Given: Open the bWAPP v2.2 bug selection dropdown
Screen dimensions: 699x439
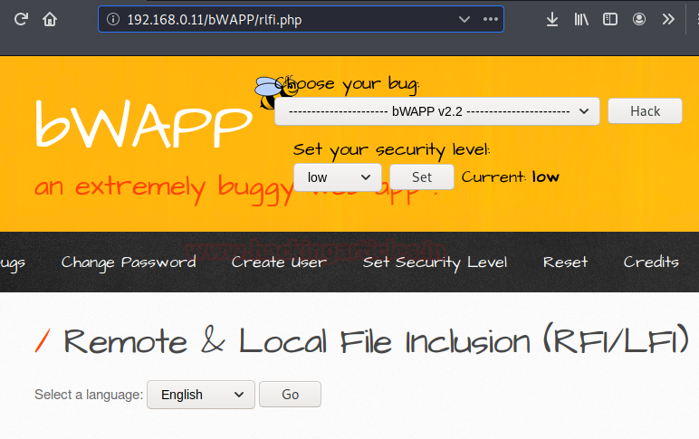Looking at the screenshot, I should [x=436, y=111].
